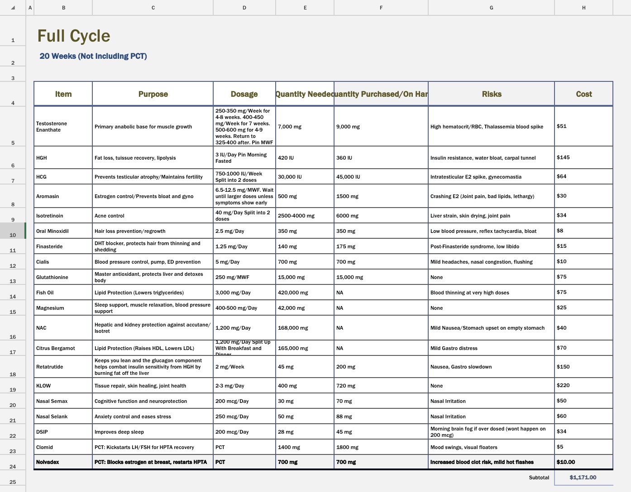
Task: Click the HGH dosage cell
Action: coord(244,158)
